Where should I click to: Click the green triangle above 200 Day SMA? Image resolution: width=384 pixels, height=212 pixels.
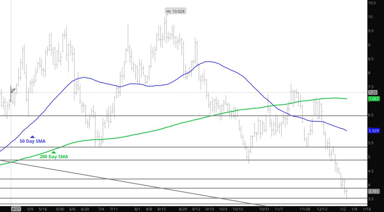click(54, 152)
